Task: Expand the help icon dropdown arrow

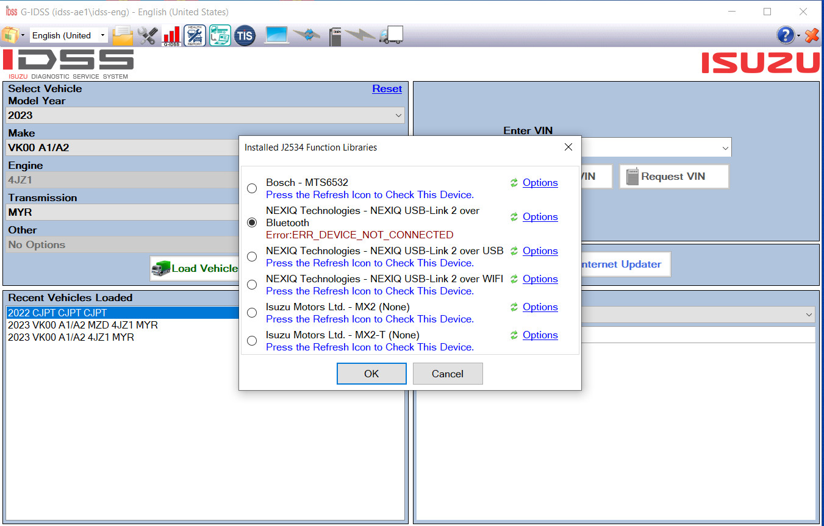Action: (x=798, y=36)
